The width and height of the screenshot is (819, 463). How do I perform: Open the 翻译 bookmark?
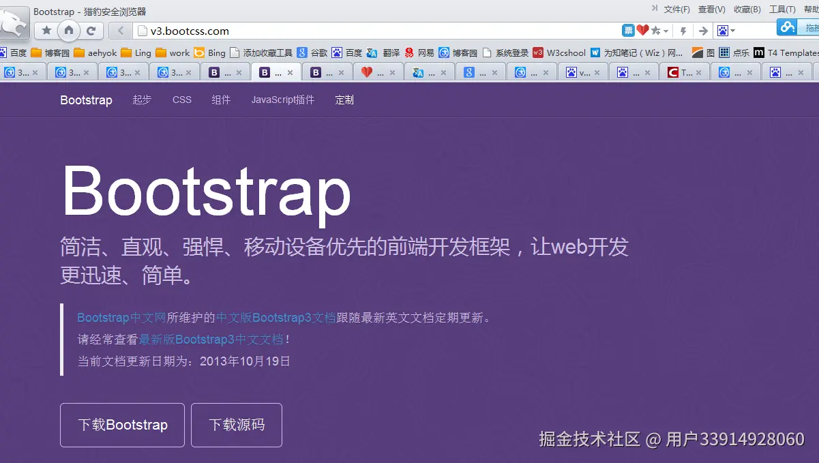(383, 53)
